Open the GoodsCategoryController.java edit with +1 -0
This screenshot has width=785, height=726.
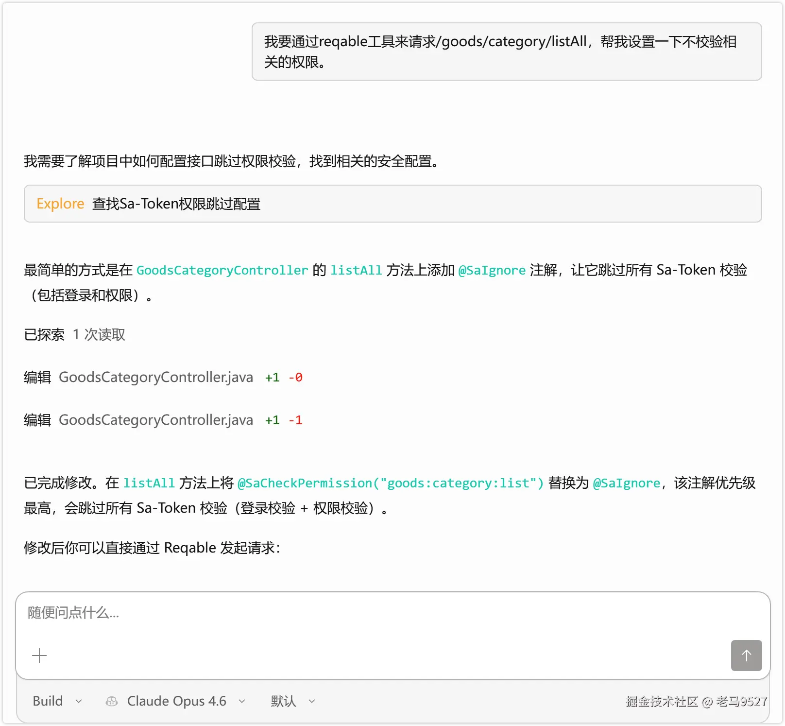tap(163, 377)
